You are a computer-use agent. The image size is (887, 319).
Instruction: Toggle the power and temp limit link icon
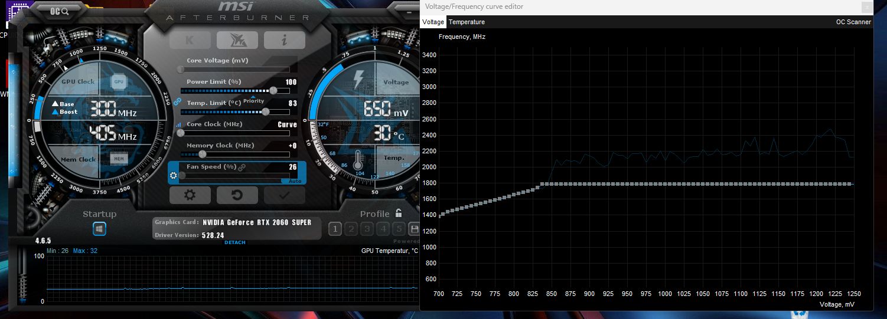click(177, 101)
